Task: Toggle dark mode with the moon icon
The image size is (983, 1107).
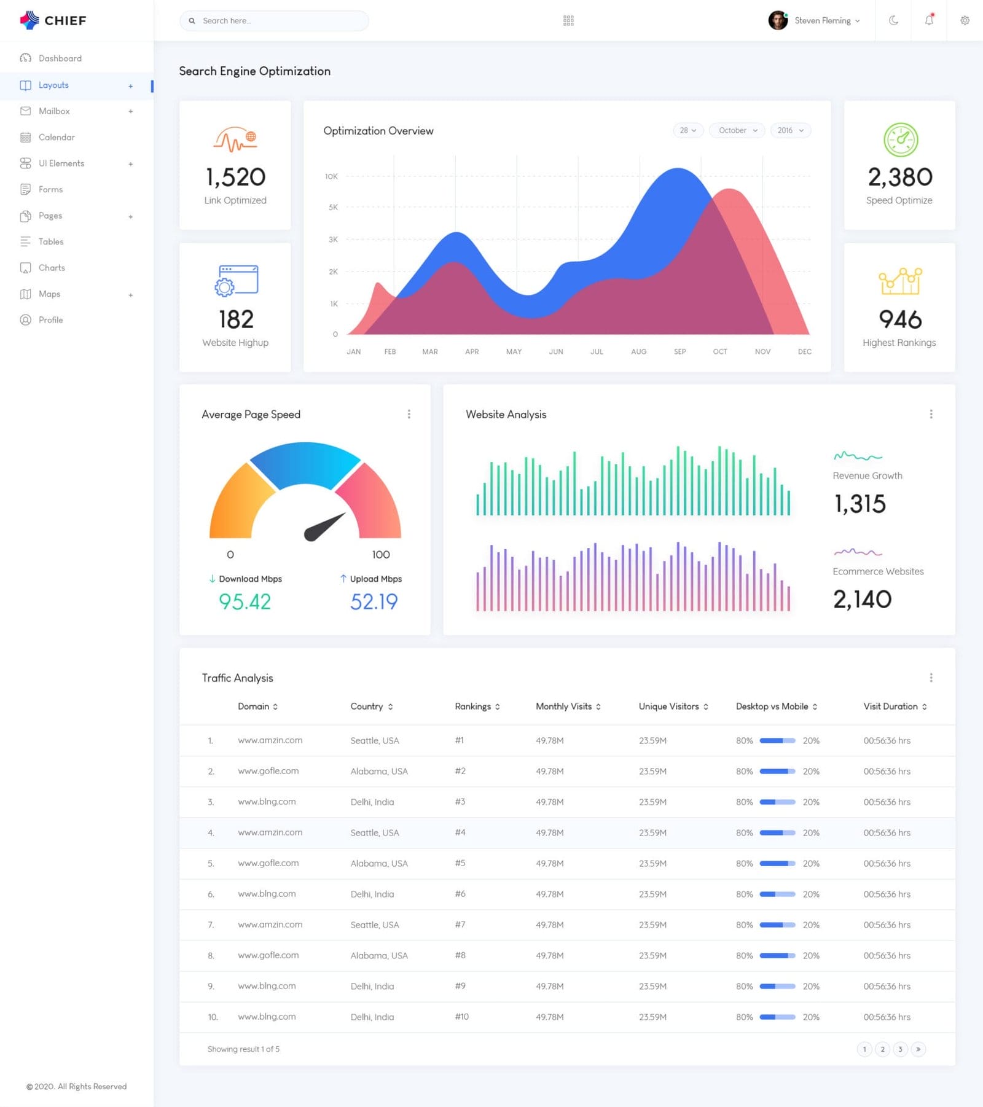Action: point(893,20)
